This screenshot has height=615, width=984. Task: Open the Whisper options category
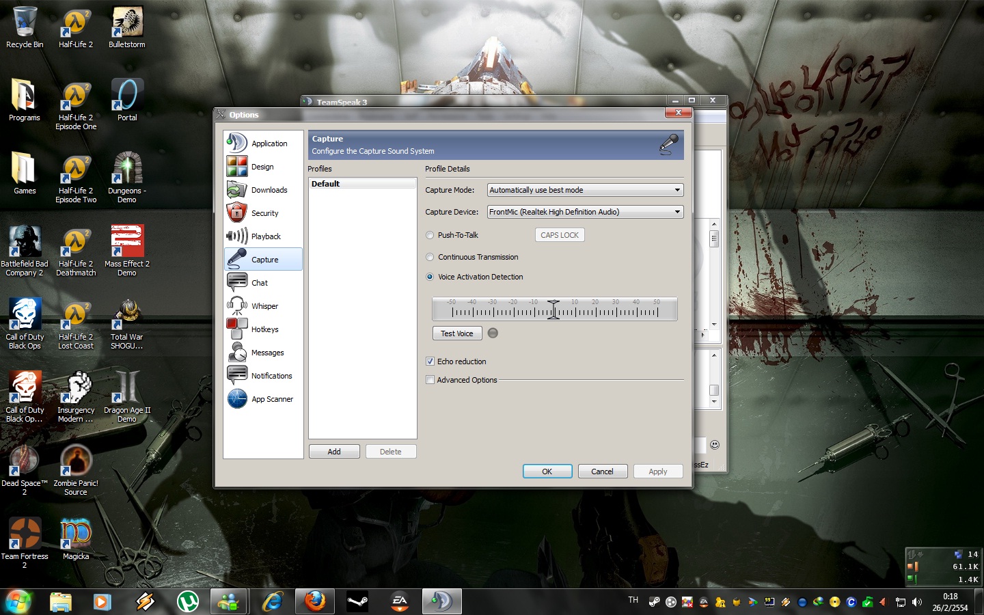[x=263, y=306]
